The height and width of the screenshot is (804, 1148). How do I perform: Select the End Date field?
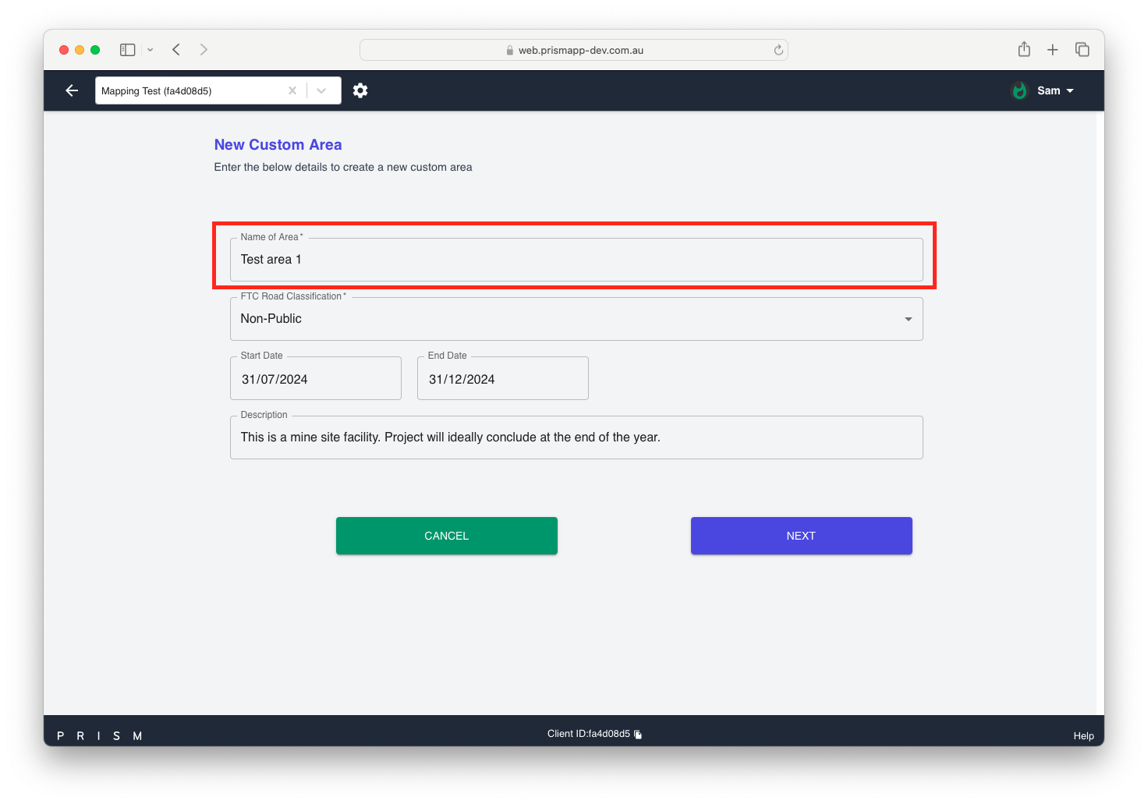[x=502, y=379]
